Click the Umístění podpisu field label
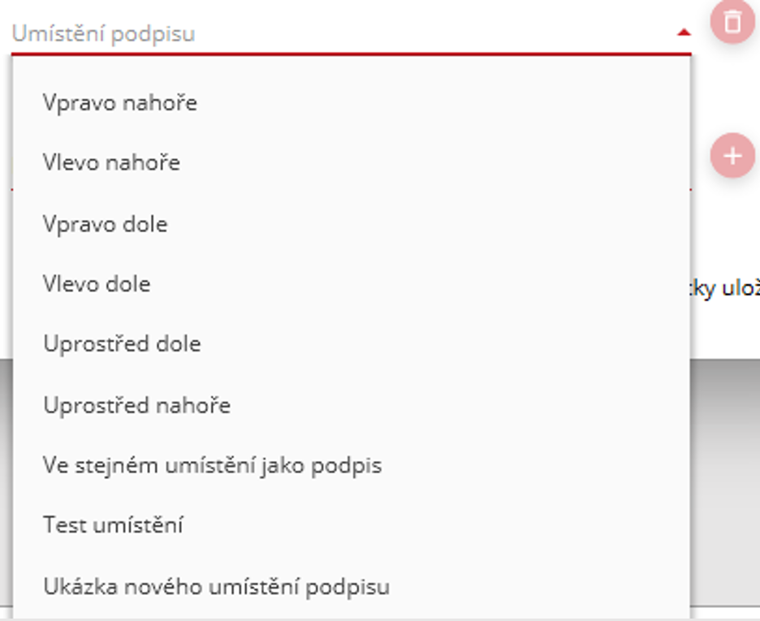Screen dimensions: 760x621 coord(103,34)
